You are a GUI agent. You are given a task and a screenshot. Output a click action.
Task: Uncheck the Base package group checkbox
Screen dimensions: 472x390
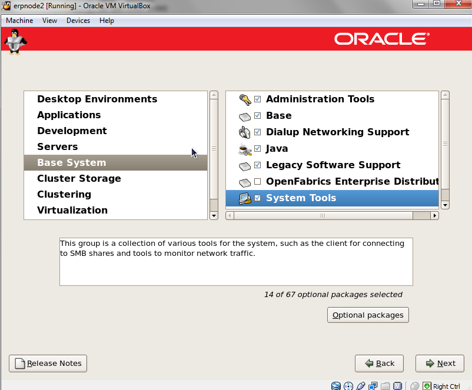point(257,115)
